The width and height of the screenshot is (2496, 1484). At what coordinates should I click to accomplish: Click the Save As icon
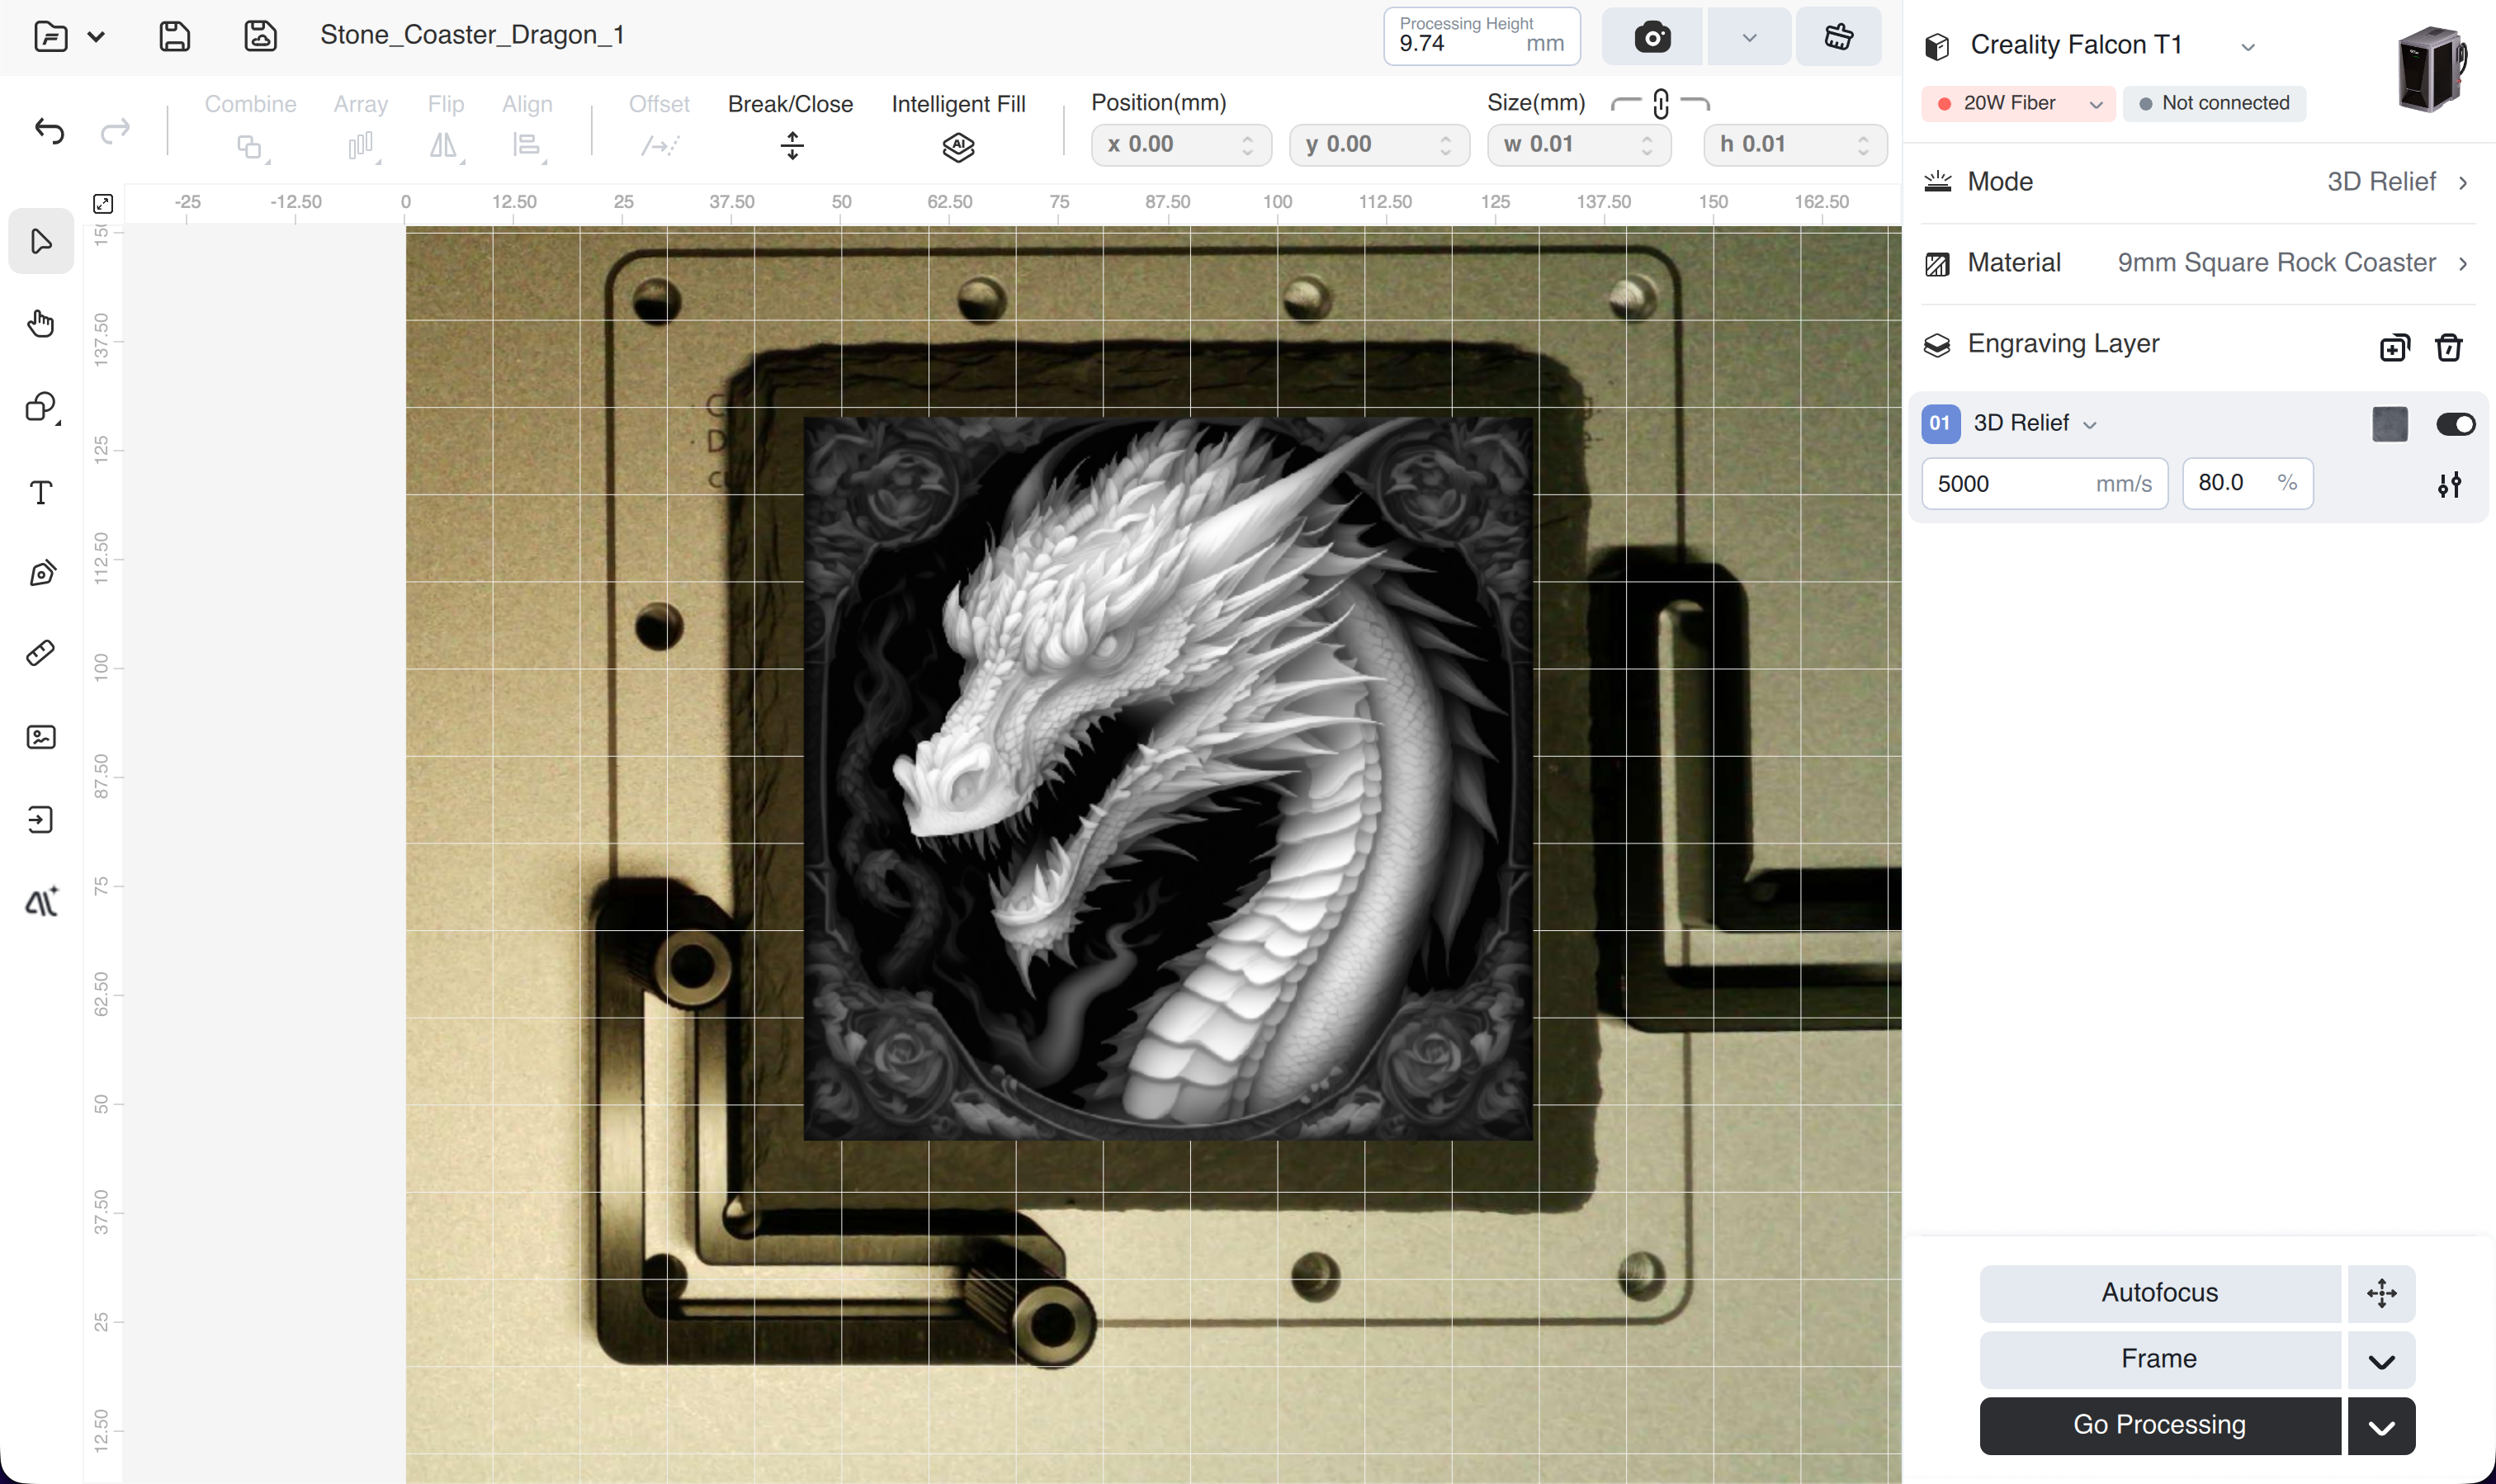[x=261, y=37]
